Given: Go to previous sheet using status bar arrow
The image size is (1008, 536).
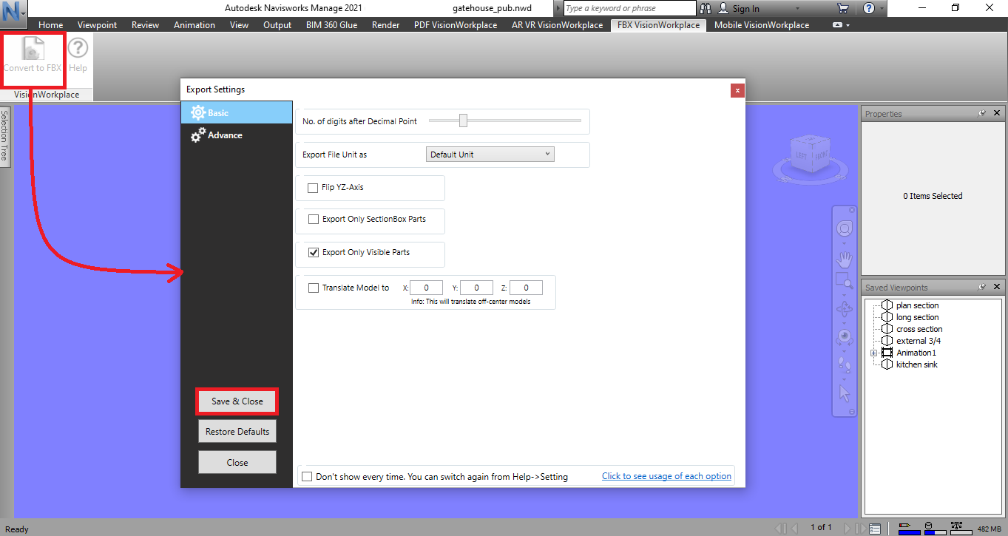Looking at the screenshot, I should pyautogui.click(x=795, y=529).
